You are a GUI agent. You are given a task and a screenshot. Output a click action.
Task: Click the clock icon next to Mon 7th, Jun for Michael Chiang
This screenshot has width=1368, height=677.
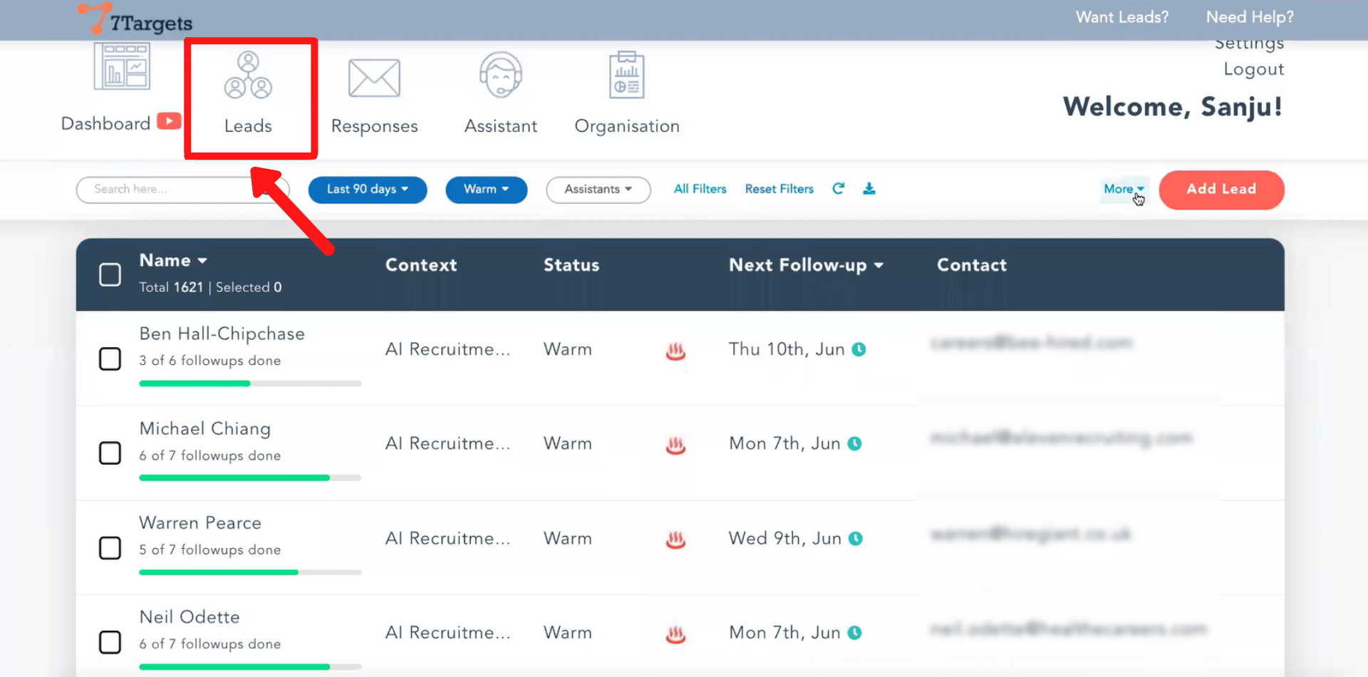[x=855, y=444]
